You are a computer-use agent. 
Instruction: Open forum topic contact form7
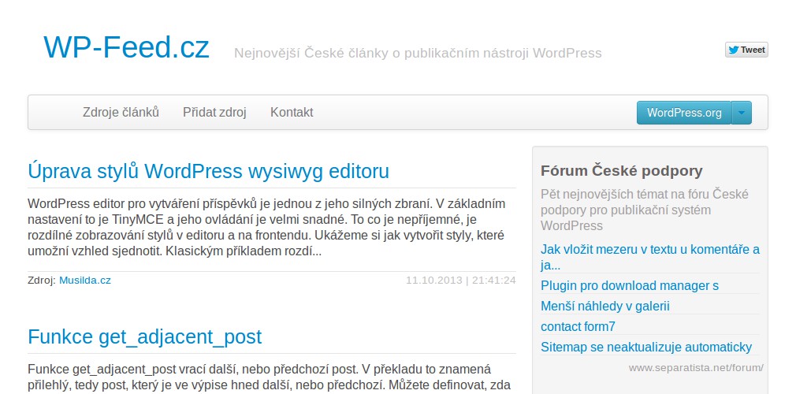(578, 326)
